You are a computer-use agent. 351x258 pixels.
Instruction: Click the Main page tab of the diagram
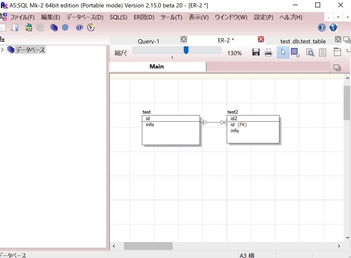pos(157,66)
